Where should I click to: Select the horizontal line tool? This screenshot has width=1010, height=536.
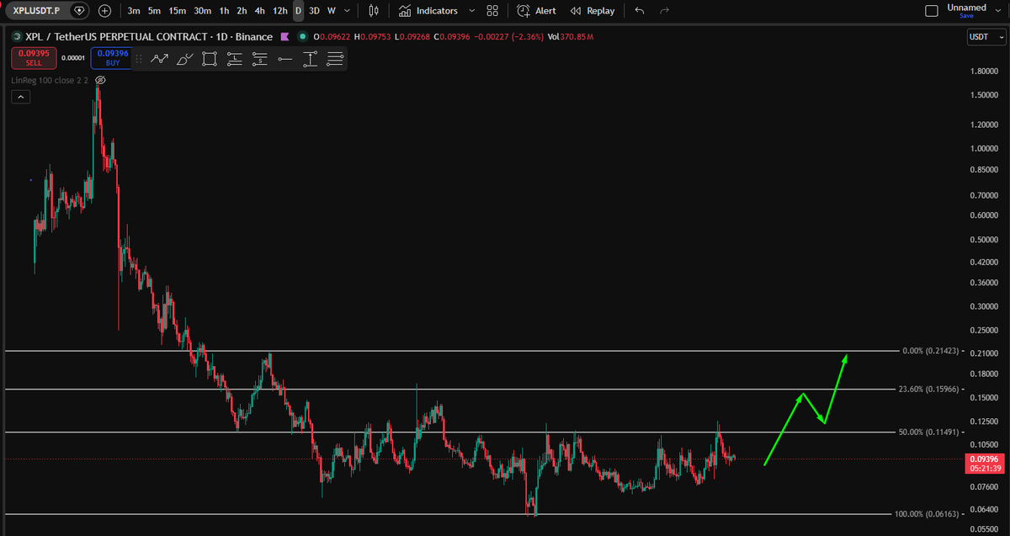tap(284, 59)
